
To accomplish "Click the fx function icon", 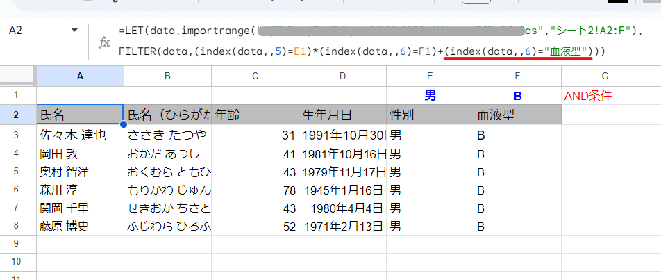I will tap(104, 42).
